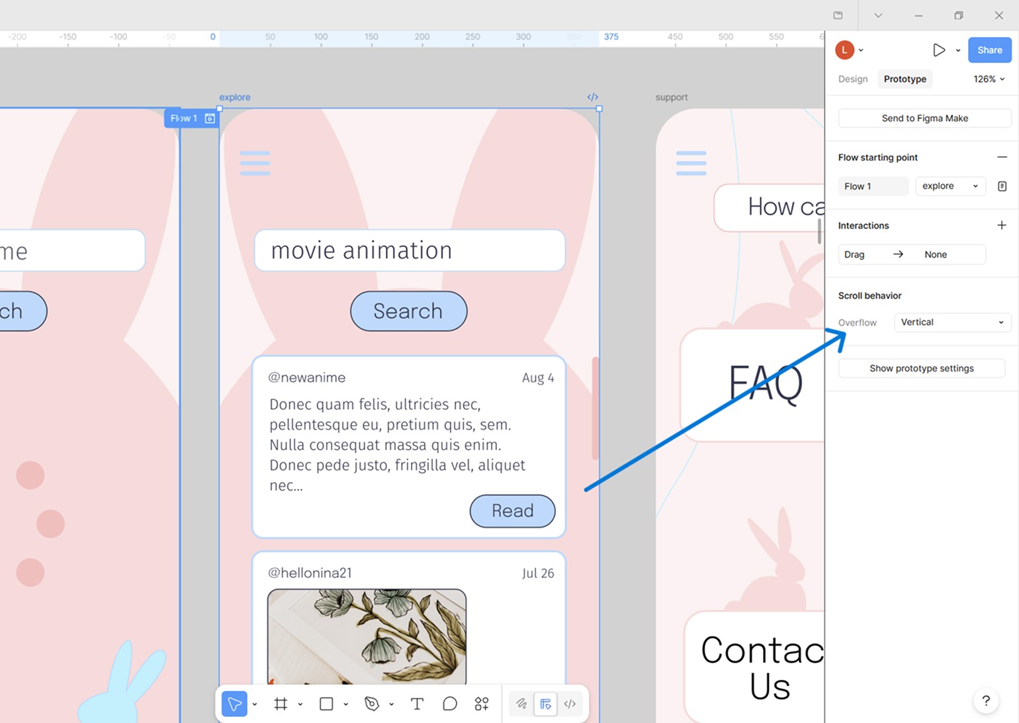The height and width of the screenshot is (723, 1019).
Task: Click the Flow 1 name field
Action: 873,186
